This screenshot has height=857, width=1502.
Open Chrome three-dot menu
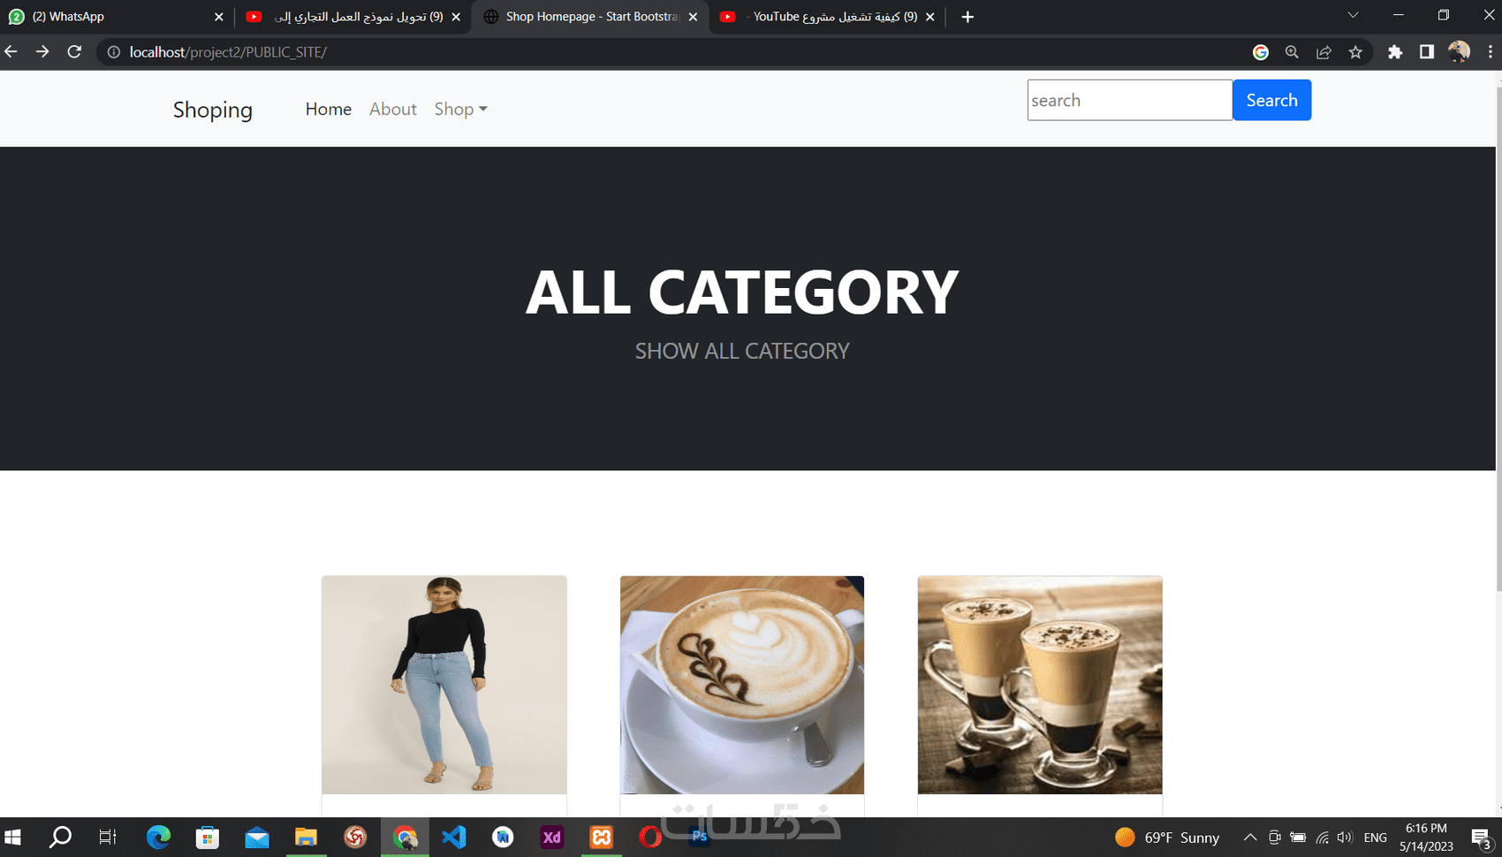pyautogui.click(x=1490, y=52)
